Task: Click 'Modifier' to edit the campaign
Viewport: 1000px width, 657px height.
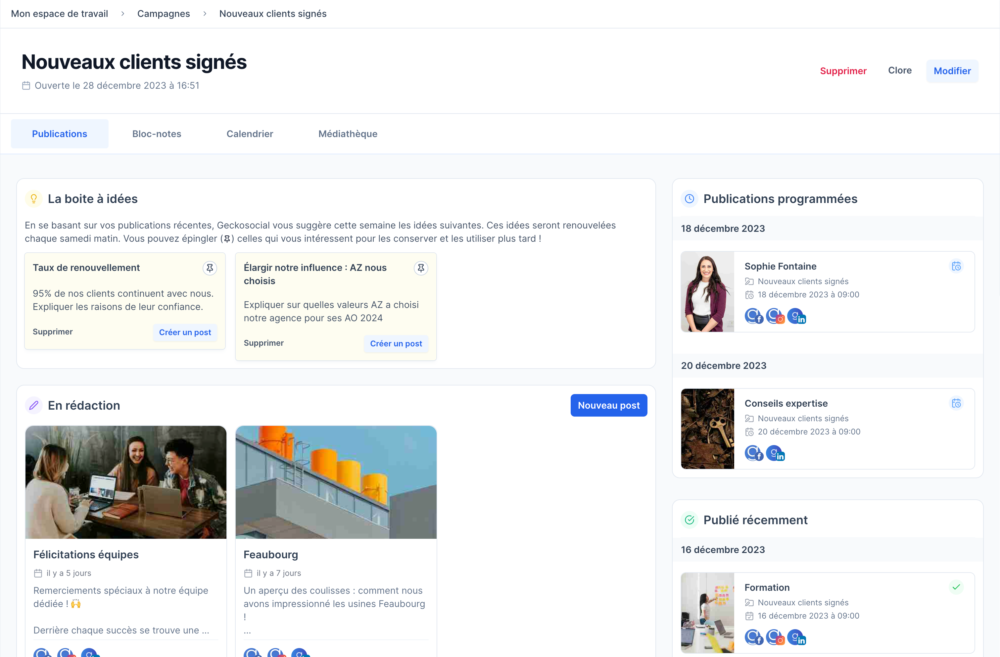Action: pyautogui.click(x=952, y=71)
